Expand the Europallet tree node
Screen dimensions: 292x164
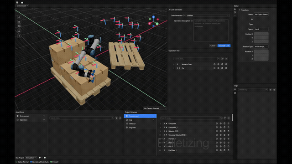click(x=167, y=123)
